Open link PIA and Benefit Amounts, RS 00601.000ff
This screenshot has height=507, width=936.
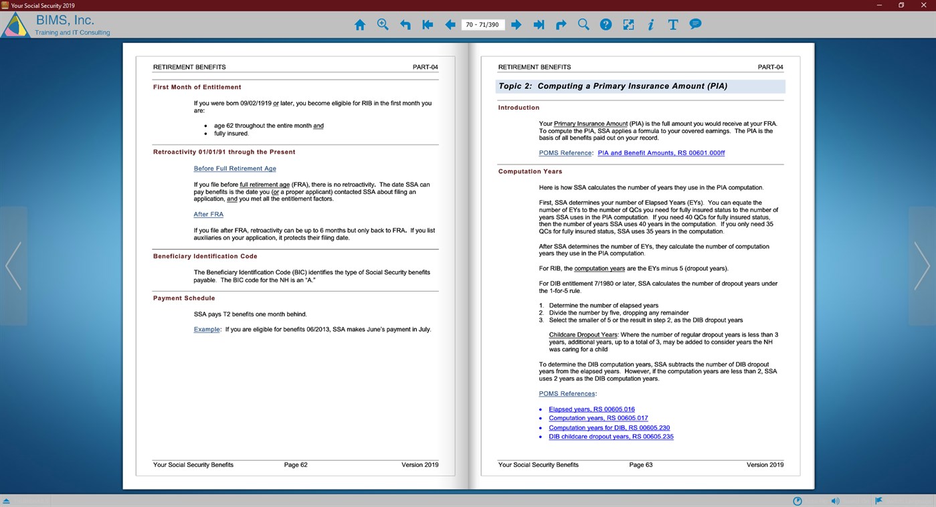click(x=661, y=152)
